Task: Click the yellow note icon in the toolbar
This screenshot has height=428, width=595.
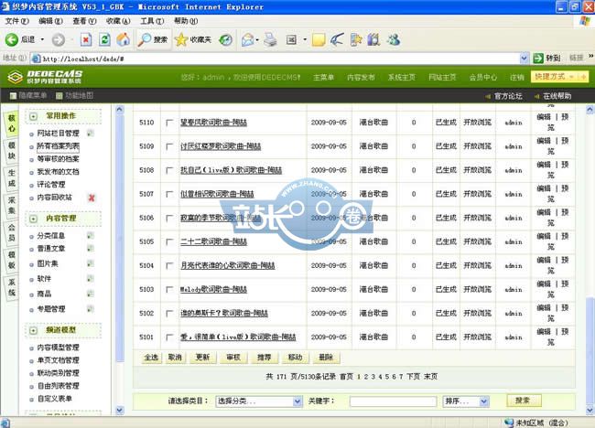Action: pos(319,40)
